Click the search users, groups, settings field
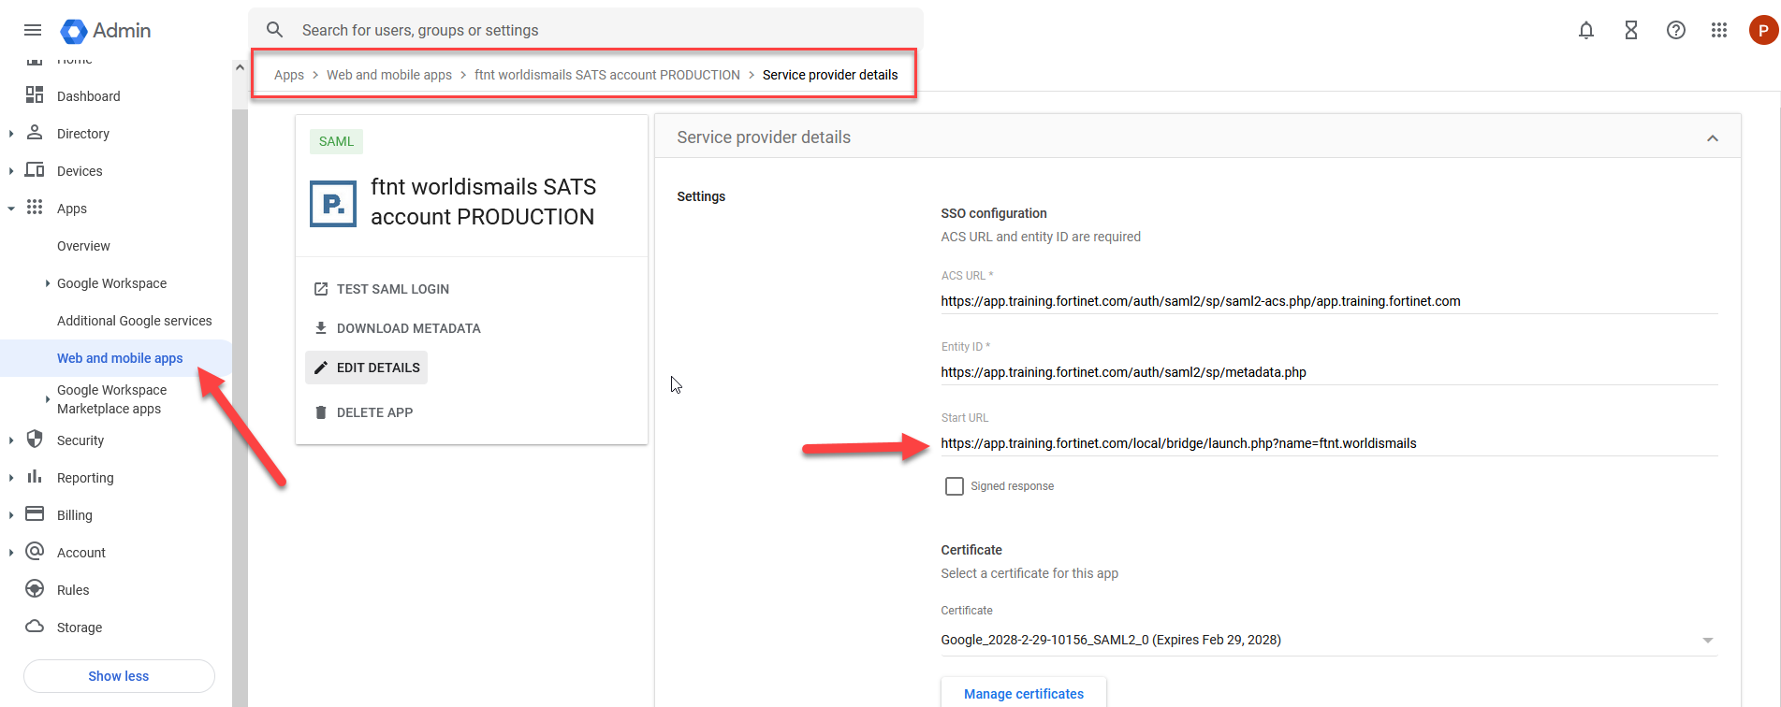Screen dimensions: 1781x707 click(586, 30)
